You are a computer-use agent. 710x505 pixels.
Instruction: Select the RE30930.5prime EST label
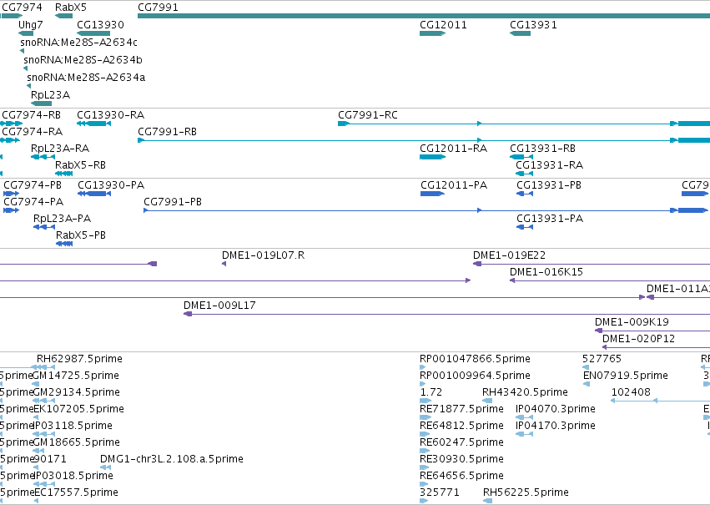(x=461, y=459)
